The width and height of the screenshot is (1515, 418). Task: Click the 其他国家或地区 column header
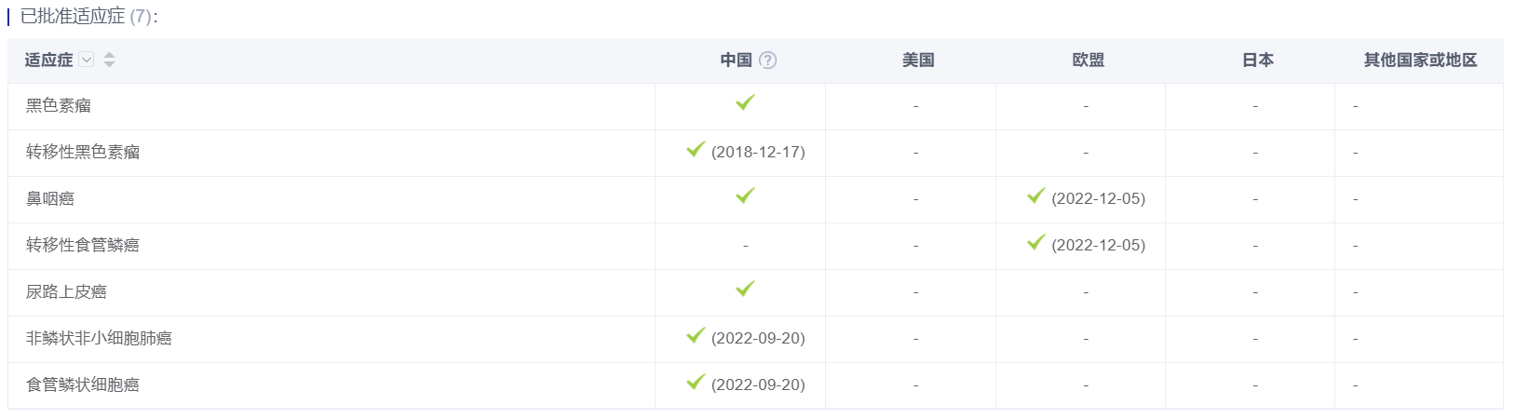[1420, 60]
